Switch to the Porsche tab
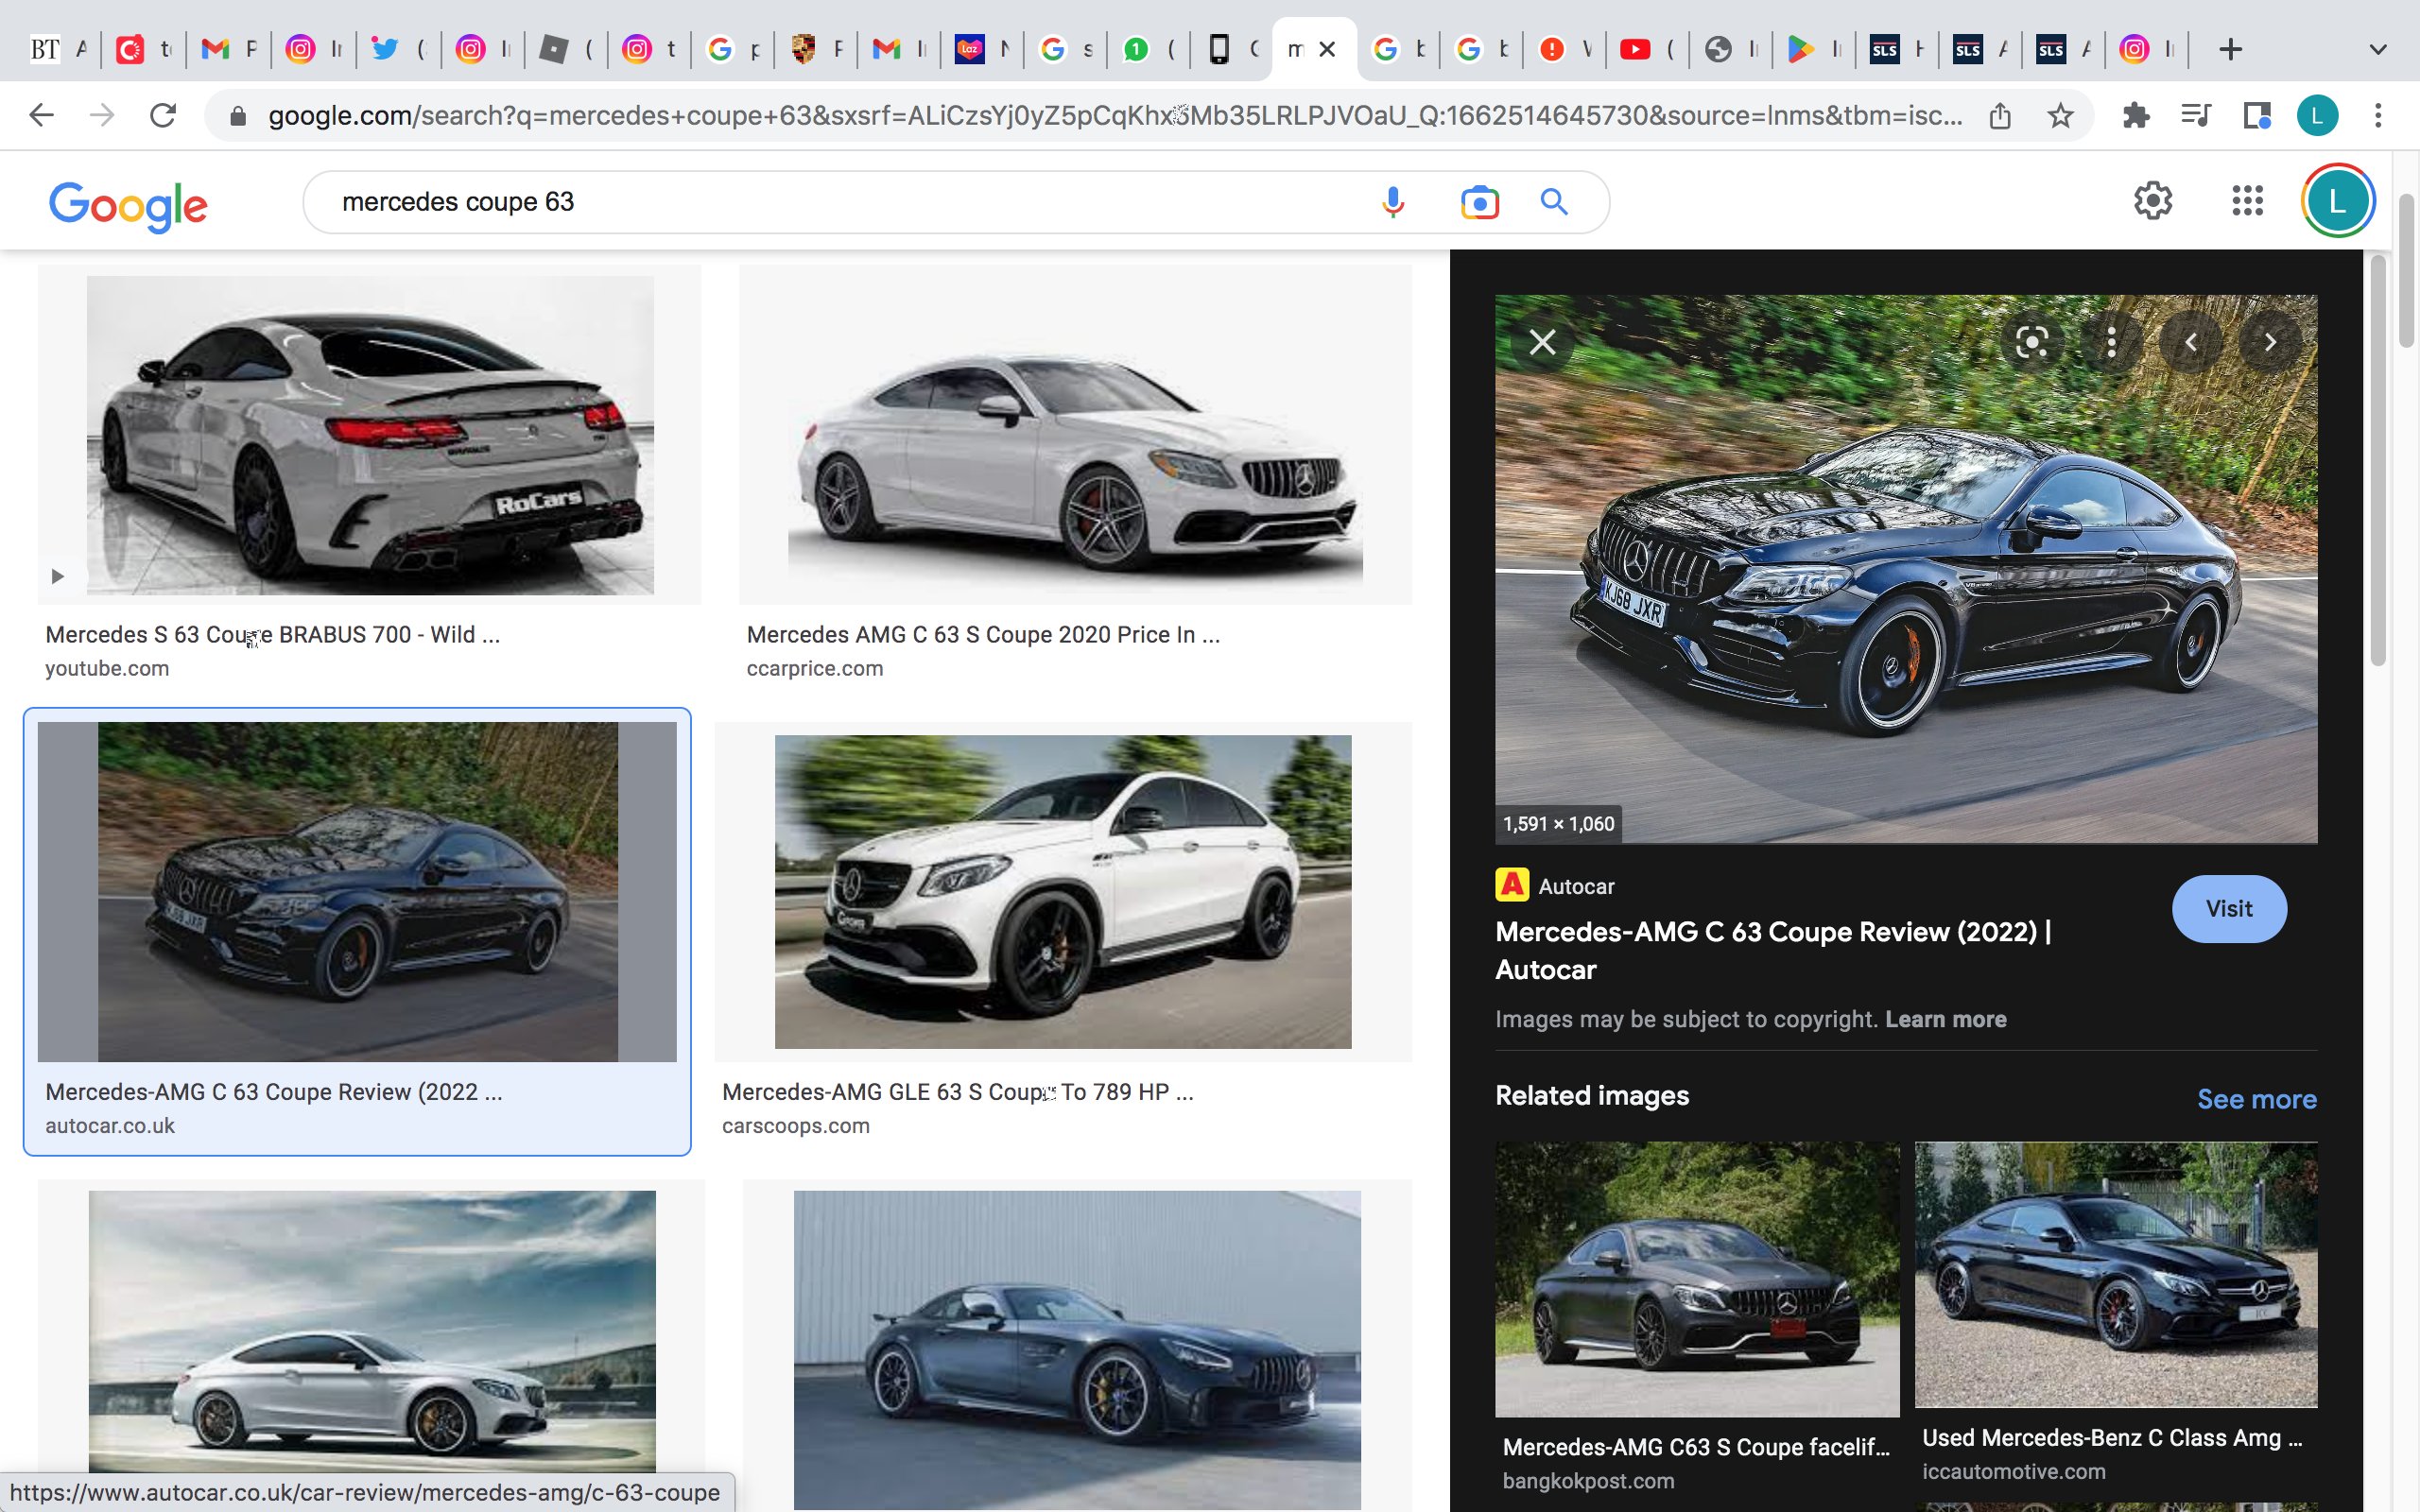 point(816,49)
